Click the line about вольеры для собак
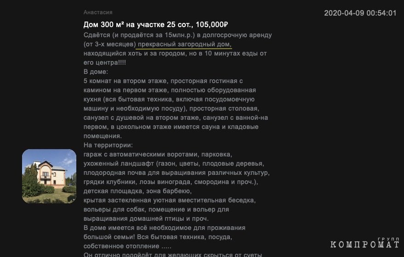This screenshot has height=257, width=404. [156, 209]
